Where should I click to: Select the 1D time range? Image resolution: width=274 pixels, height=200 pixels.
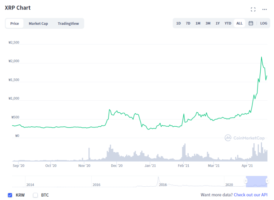178,23
